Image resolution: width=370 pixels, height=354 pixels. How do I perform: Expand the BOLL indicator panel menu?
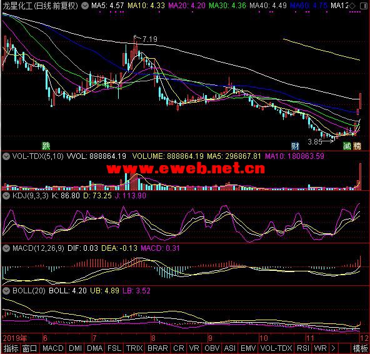pos(6,291)
